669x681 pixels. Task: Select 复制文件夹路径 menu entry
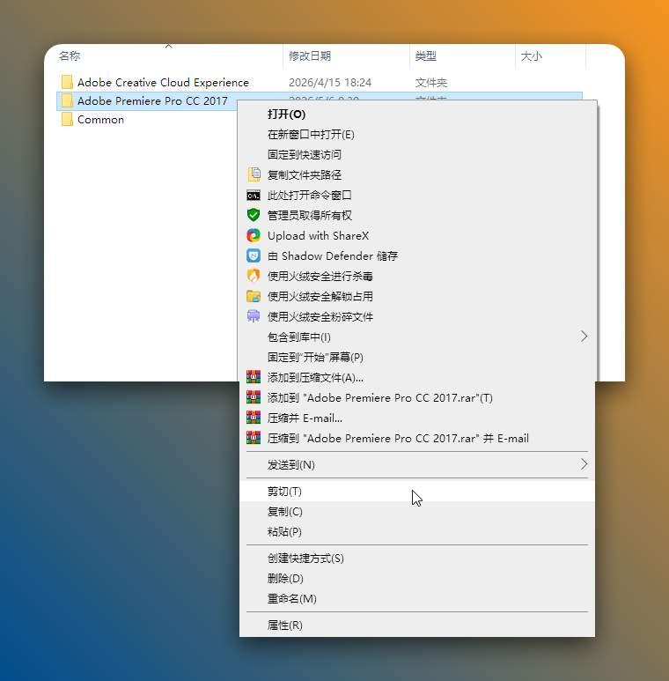click(417, 175)
